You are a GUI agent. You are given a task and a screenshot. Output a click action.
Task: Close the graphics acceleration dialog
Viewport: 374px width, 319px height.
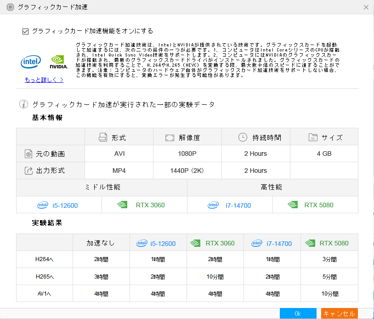tap(365, 7)
